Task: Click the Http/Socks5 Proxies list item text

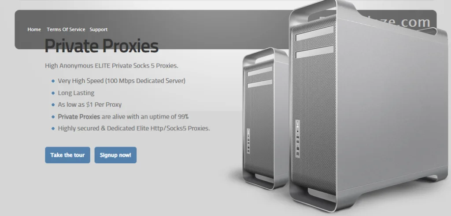Action: click(x=134, y=128)
